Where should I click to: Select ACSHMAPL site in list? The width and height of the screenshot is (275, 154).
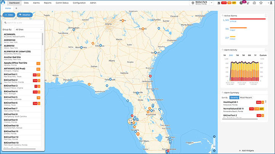coord(22,35)
